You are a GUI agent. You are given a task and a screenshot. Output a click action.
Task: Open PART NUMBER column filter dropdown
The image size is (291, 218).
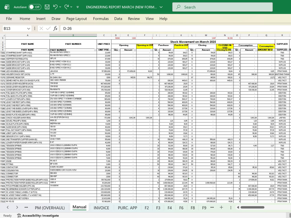point(95,50)
